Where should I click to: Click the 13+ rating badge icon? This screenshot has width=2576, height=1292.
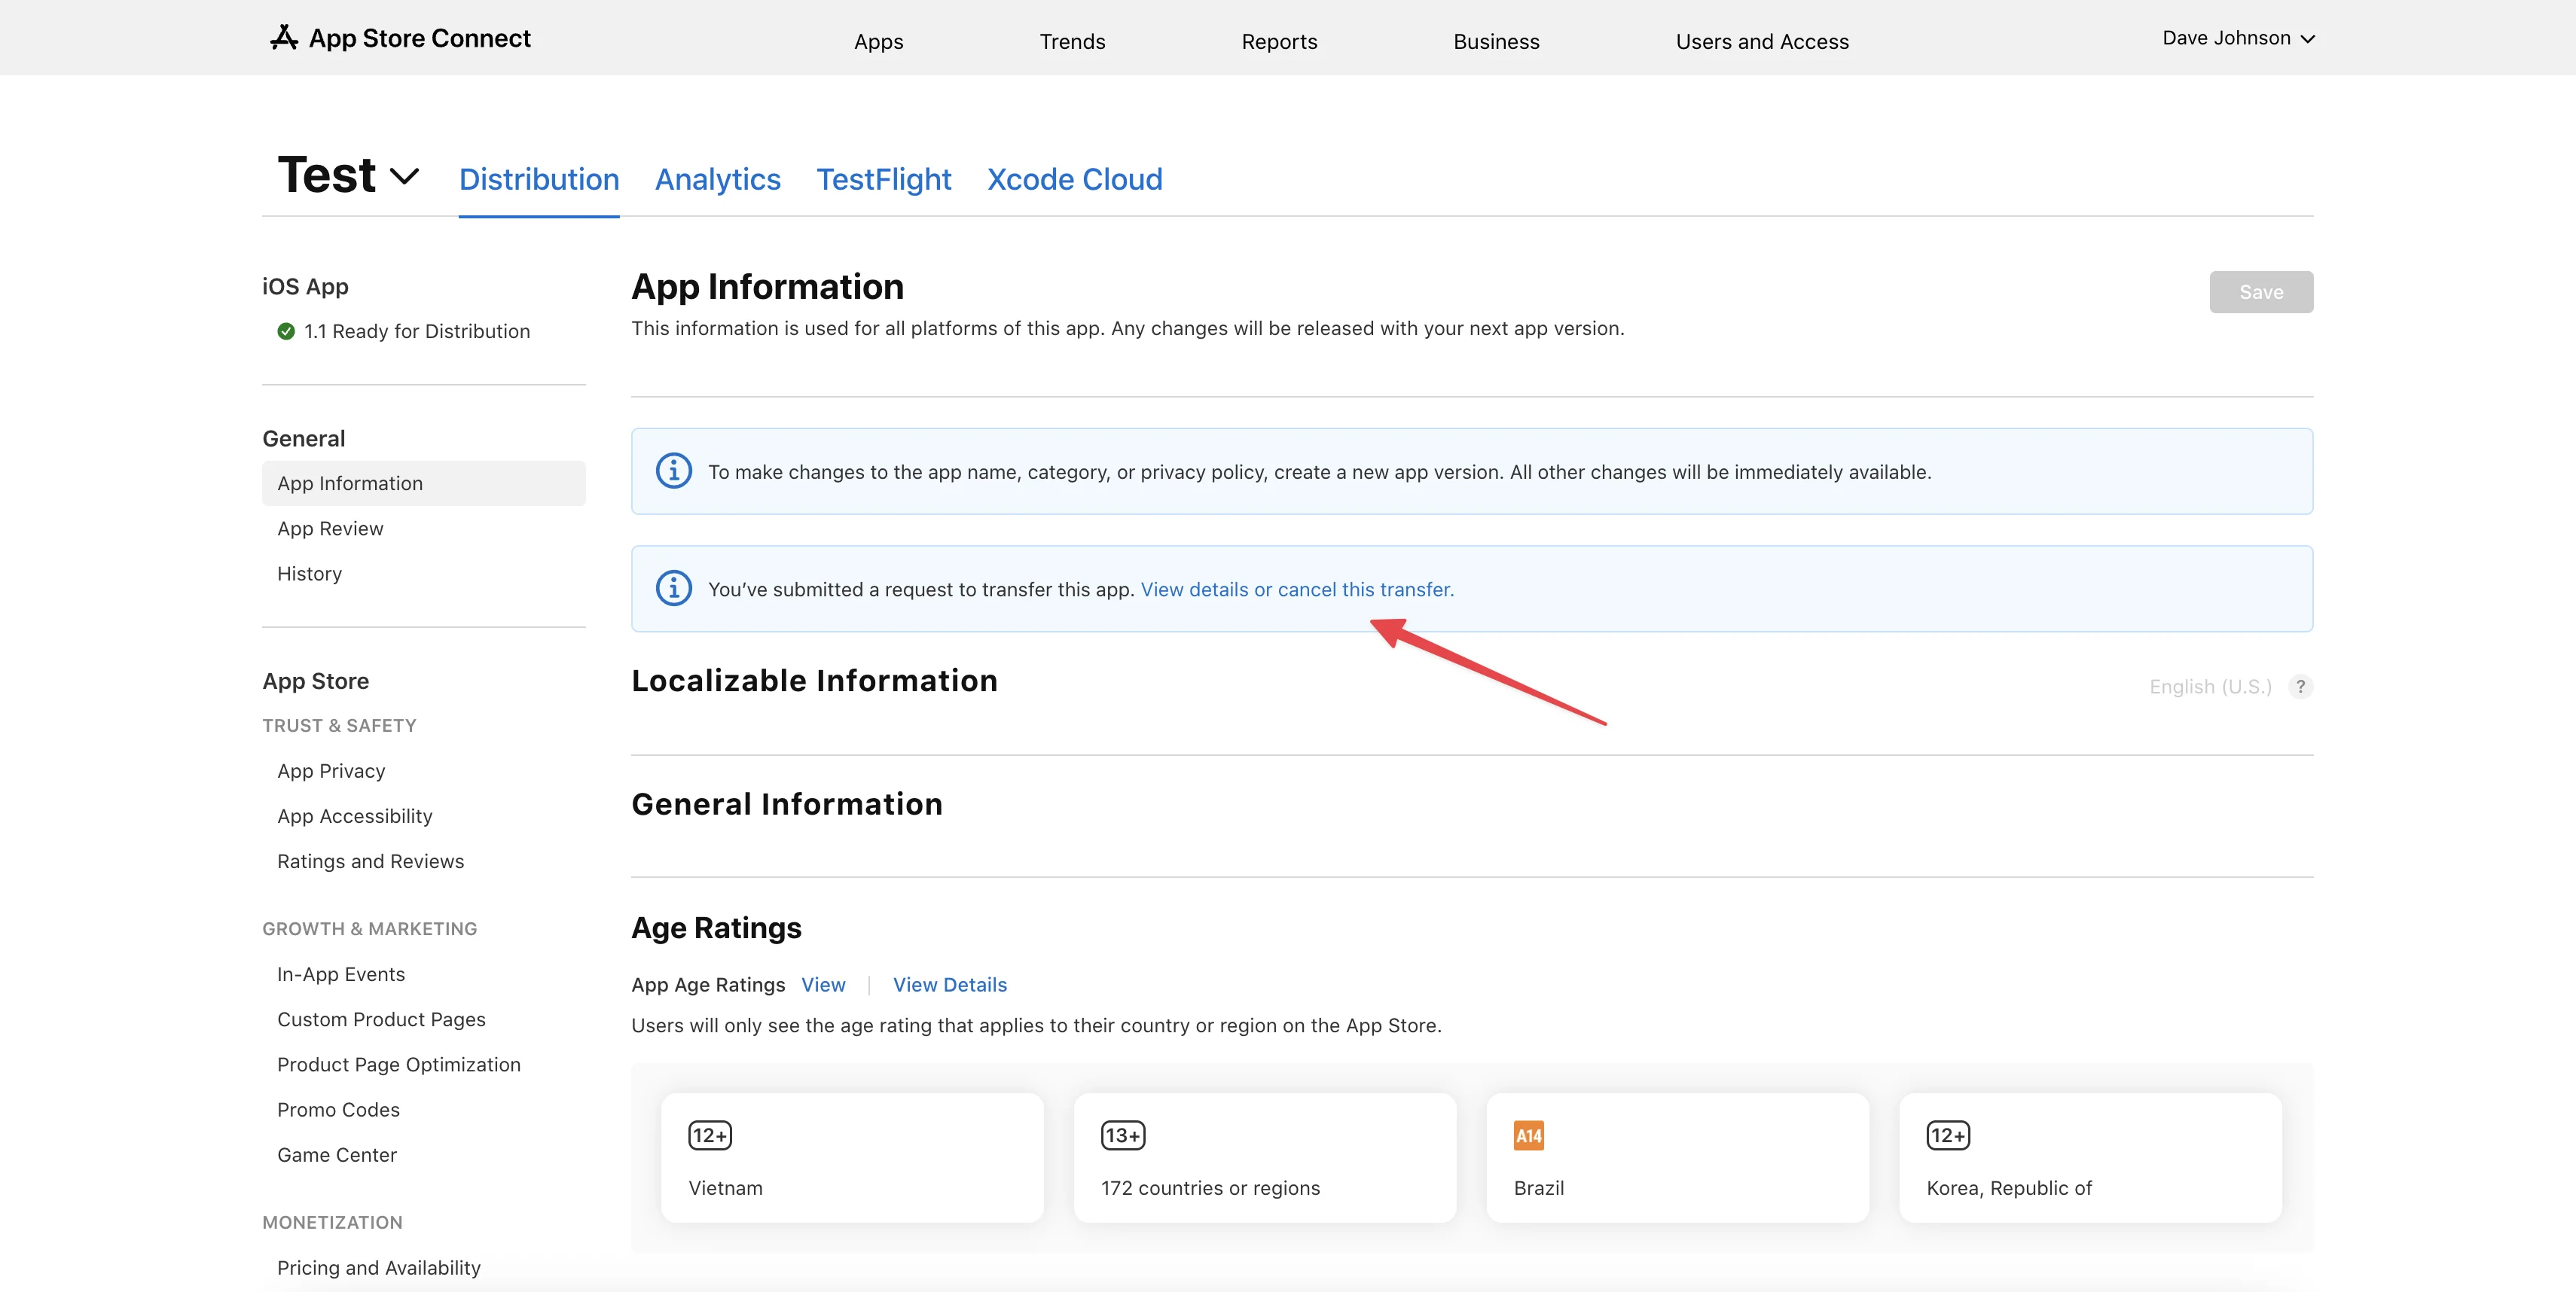1123,1135
